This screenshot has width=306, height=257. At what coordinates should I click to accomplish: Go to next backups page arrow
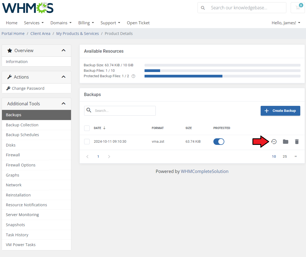(x=109, y=156)
